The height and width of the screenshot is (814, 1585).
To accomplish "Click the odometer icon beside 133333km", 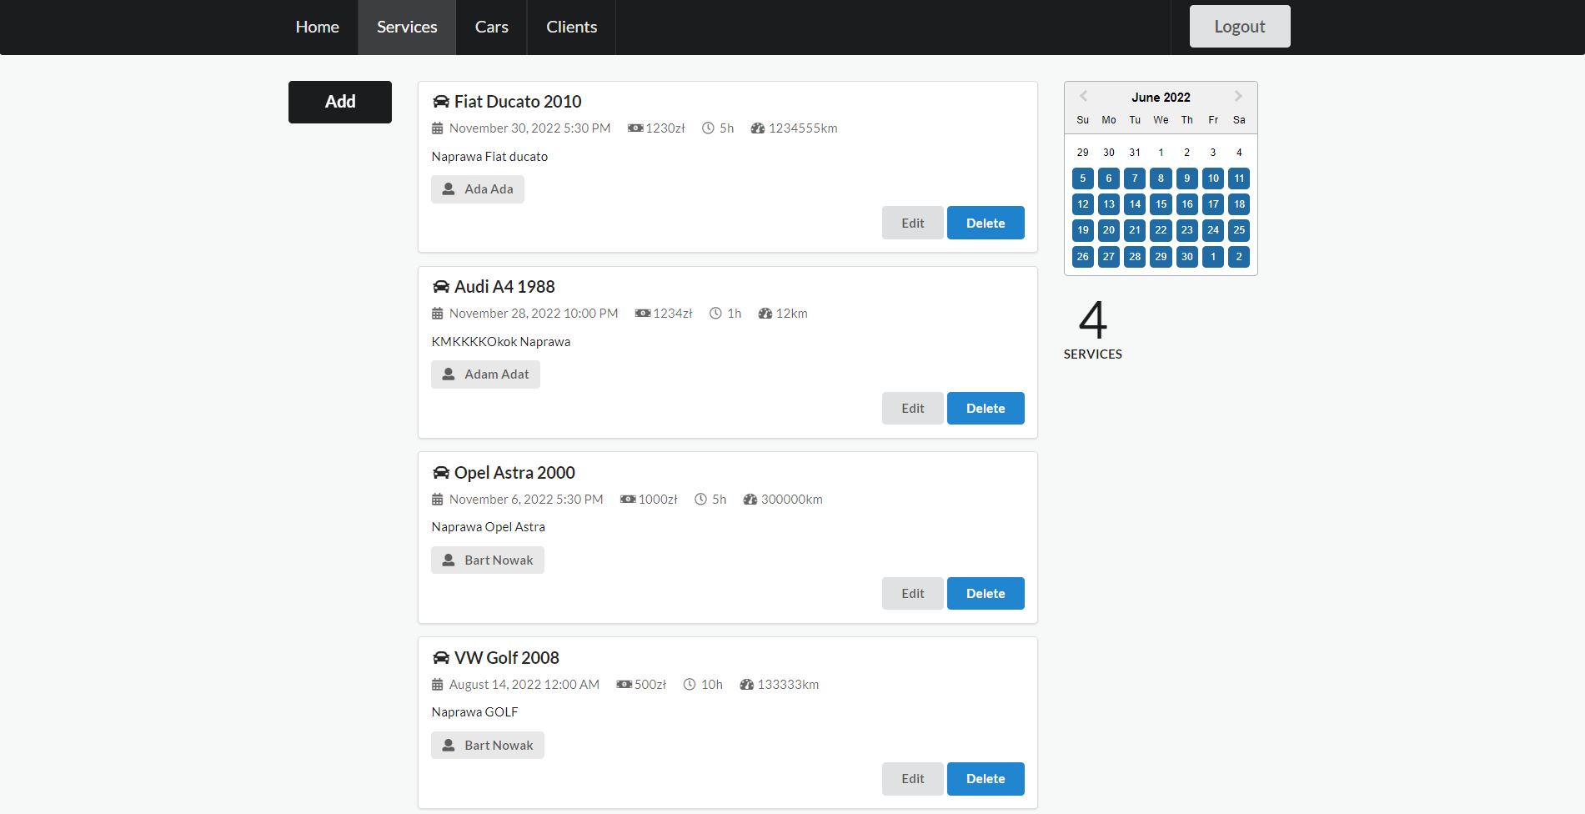I will pos(747,685).
